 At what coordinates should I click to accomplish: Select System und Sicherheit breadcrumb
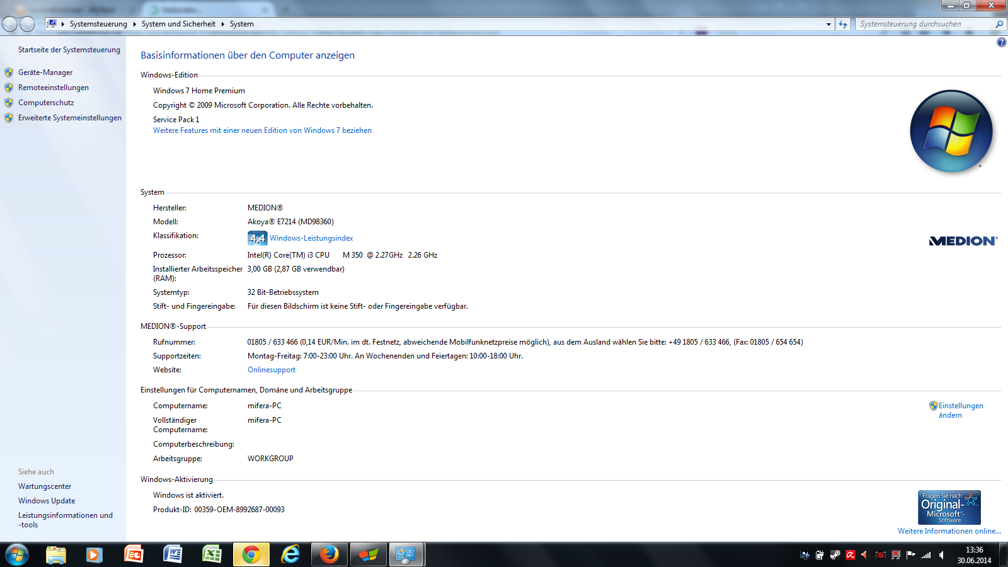coord(178,24)
